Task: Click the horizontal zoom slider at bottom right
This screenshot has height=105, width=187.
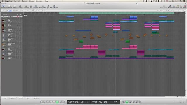Action: point(181,97)
